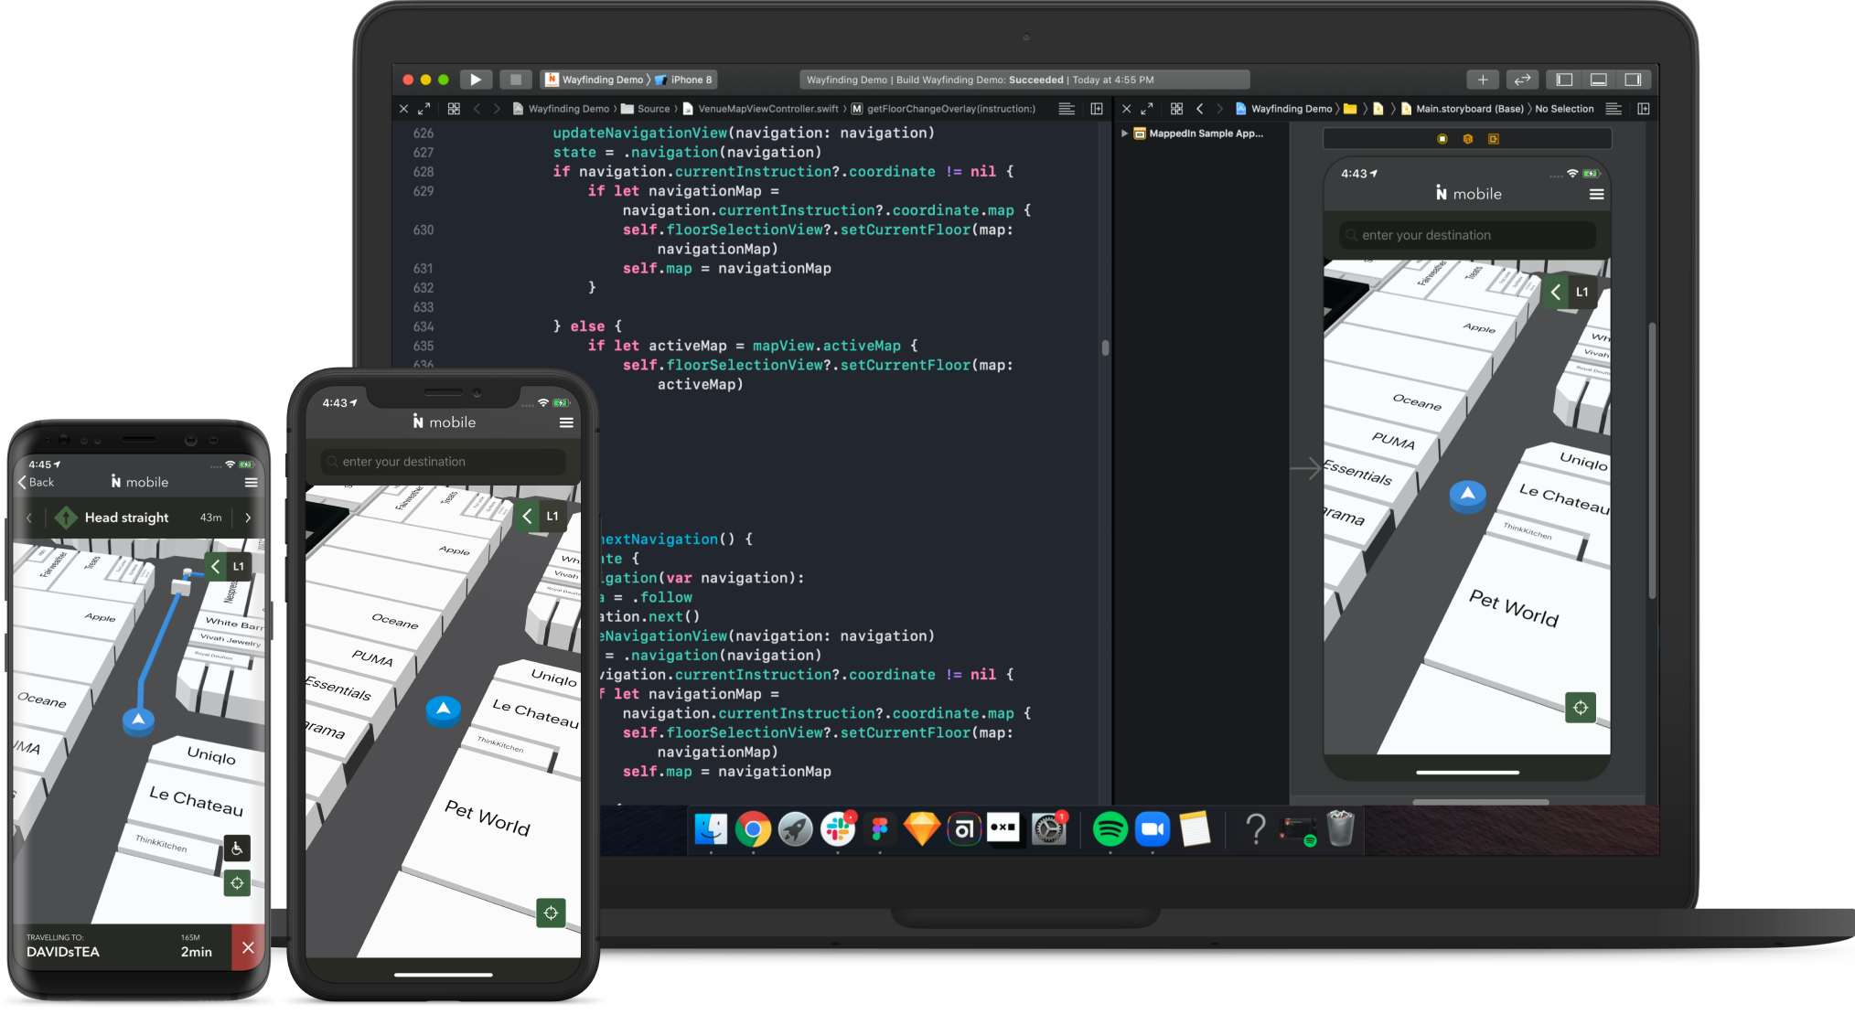The image size is (1855, 1025).
Task: Click the back chevron in the editor jump bar
Action: point(477,108)
